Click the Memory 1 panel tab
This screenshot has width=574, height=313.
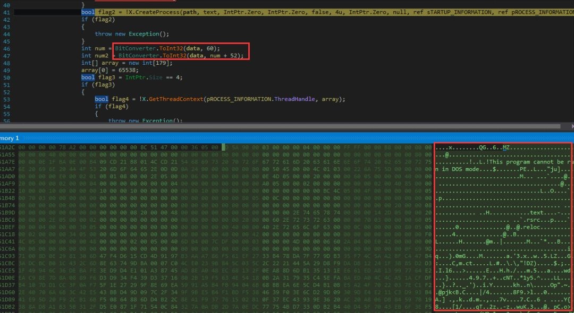pos(10,138)
